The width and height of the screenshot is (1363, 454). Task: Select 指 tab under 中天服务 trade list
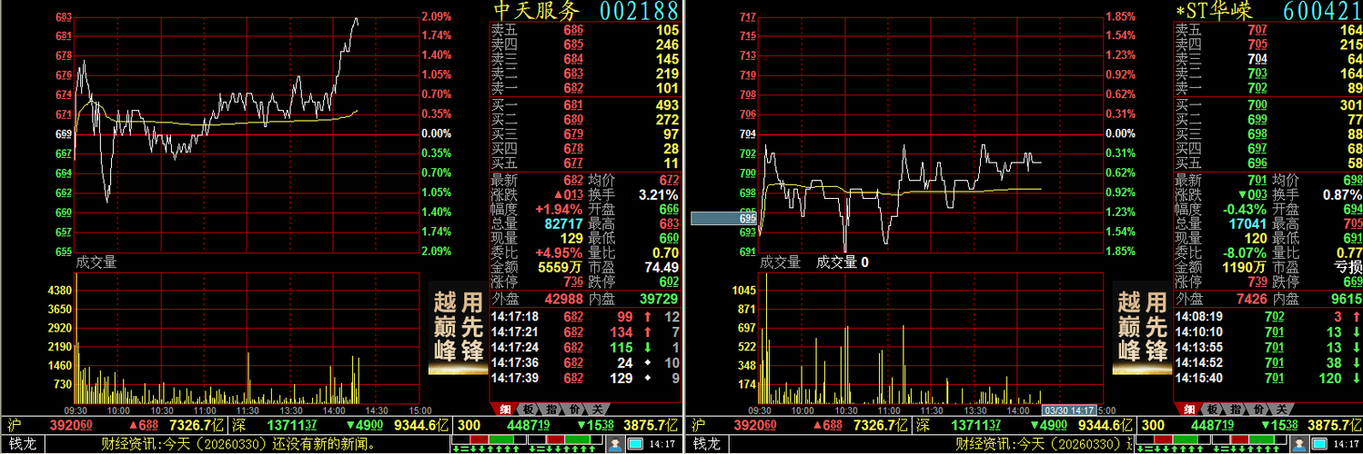point(551,410)
